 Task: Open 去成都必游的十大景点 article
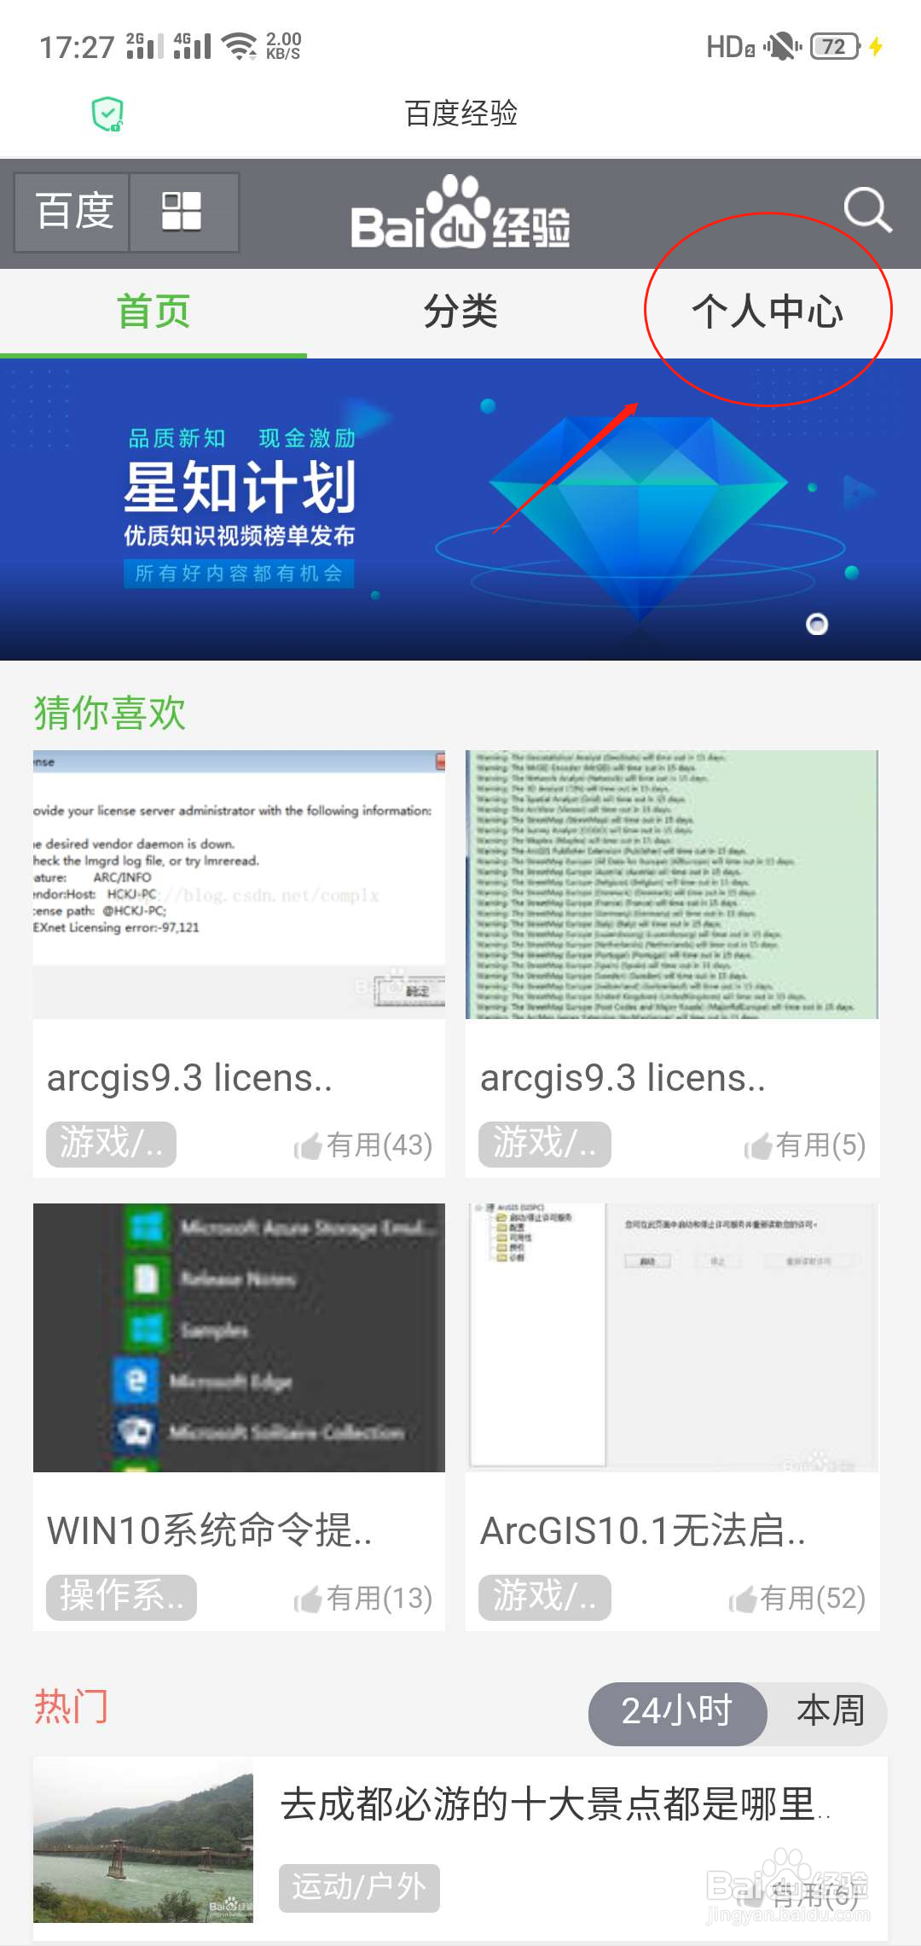tap(554, 1804)
